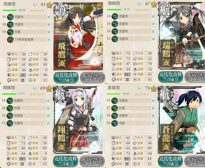Click Shoukaku's 烈風 fighter icon
Image resolution: width=205 pixels, height=168 pixels.
coord(10,108)
